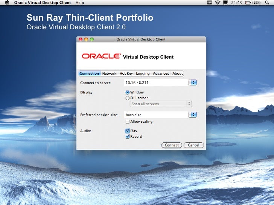Click the Oracle logo in the dialog
The image size is (274, 205).
tap(101, 56)
